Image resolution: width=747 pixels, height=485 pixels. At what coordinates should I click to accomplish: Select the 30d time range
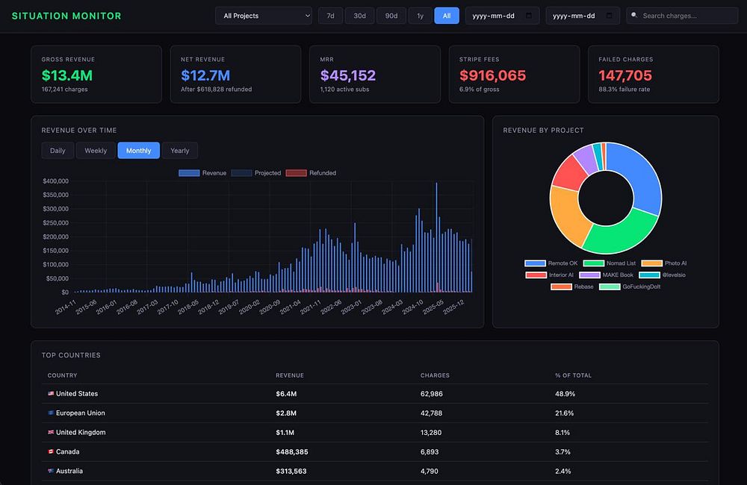point(360,16)
